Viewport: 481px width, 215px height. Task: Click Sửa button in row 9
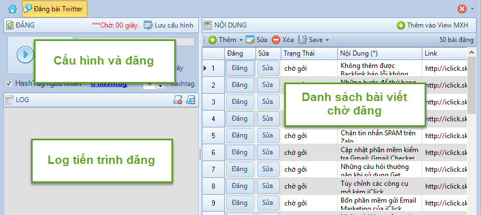pyautogui.click(x=268, y=203)
